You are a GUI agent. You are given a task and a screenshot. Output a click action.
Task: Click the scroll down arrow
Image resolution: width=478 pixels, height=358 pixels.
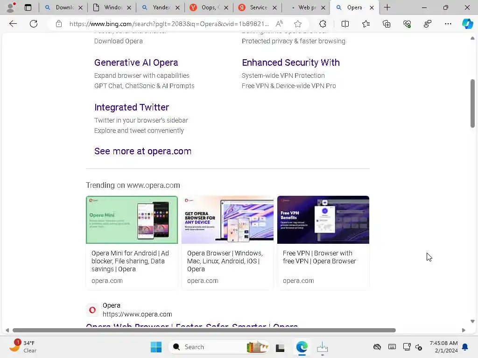click(x=472, y=321)
